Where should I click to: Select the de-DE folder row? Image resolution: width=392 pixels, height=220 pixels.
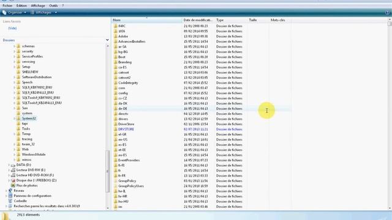pos(202,109)
